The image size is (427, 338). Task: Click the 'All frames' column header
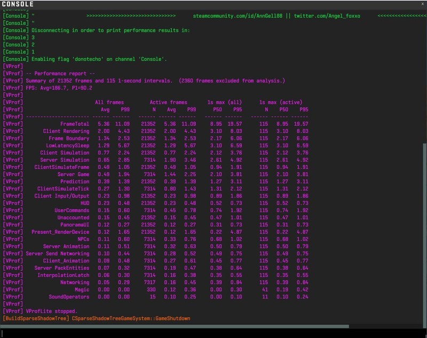point(109,102)
